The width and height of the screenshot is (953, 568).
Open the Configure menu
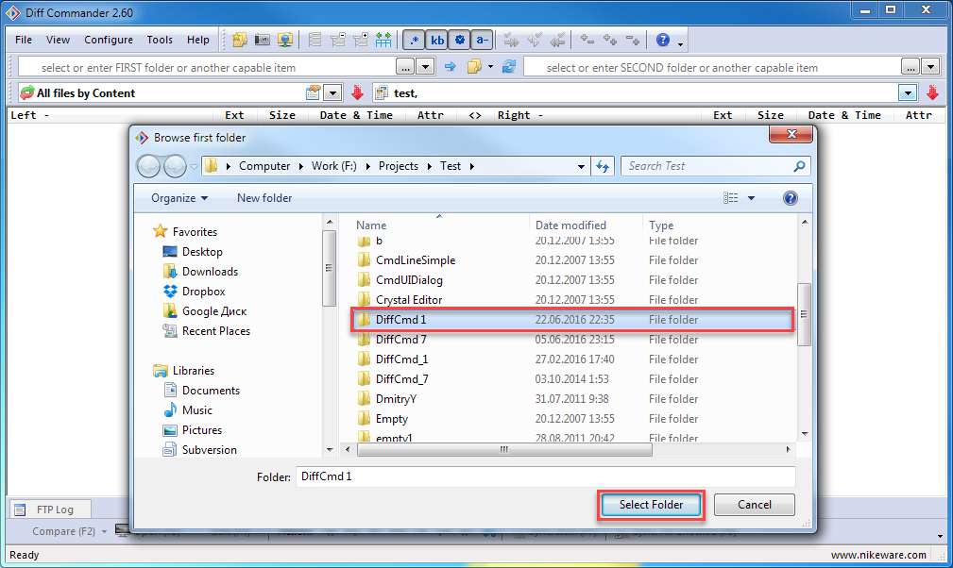(108, 40)
